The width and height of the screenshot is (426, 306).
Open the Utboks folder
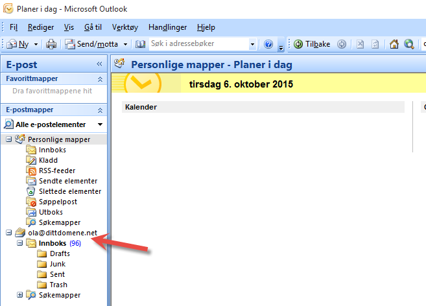coord(51,212)
